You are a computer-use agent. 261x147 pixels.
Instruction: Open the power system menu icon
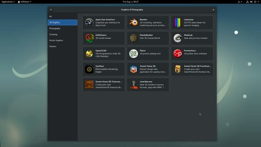coord(256,2)
